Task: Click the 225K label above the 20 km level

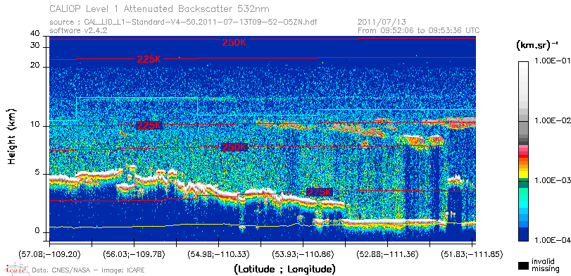Action: pos(149,60)
